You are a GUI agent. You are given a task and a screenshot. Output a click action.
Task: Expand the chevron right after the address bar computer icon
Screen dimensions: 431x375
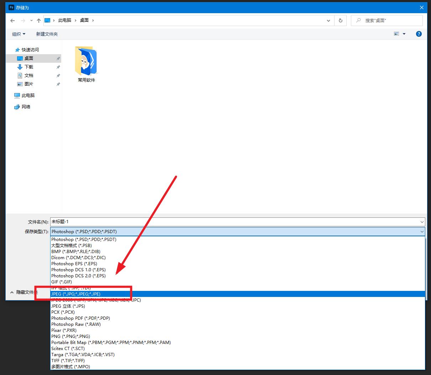[x=54, y=20]
